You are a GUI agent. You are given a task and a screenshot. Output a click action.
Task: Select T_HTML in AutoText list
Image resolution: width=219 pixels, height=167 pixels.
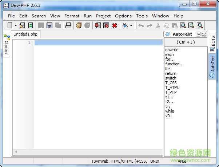pyautogui.click(x=172, y=88)
